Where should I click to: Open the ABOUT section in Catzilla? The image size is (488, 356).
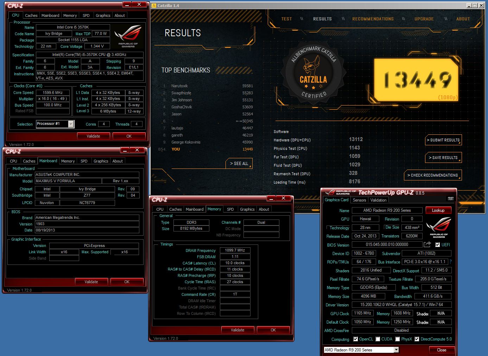[463, 19]
